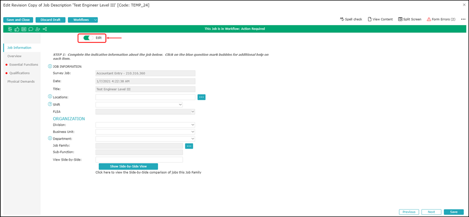Expand the Shift dropdown

point(139,104)
